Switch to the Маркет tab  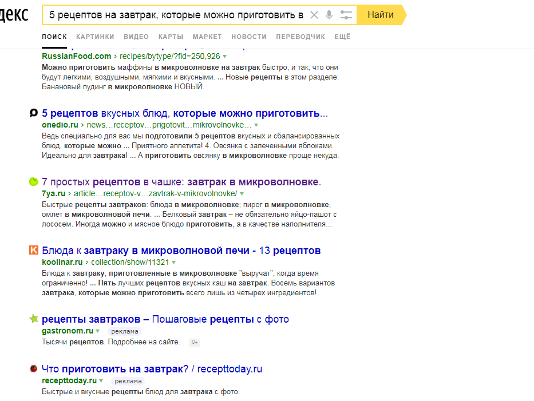coord(207,37)
